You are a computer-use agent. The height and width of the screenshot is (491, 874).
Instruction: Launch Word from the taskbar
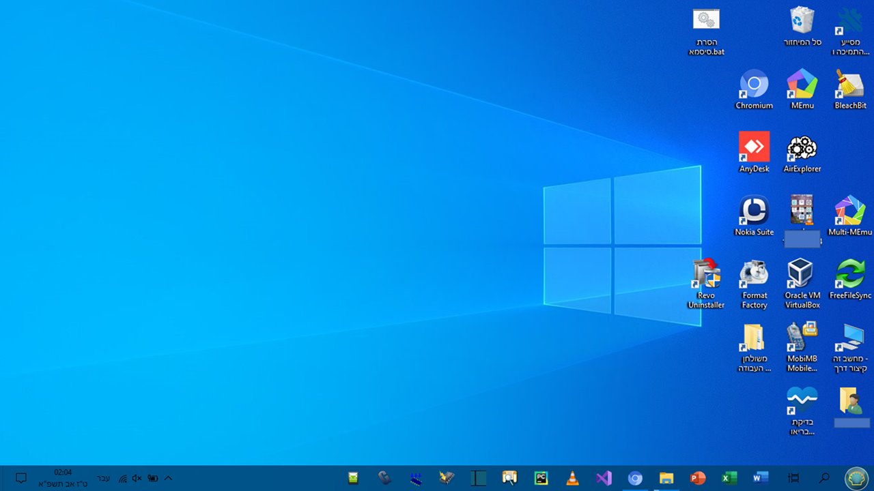coord(761,478)
